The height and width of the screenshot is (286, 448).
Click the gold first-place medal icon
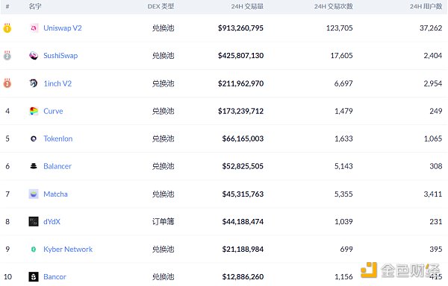(x=7, y=28)
